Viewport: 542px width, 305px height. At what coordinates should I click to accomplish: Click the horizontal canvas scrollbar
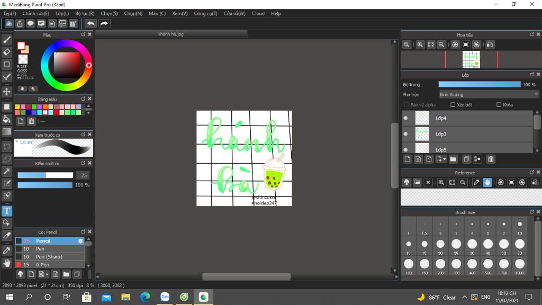click(x=246, y=276)
